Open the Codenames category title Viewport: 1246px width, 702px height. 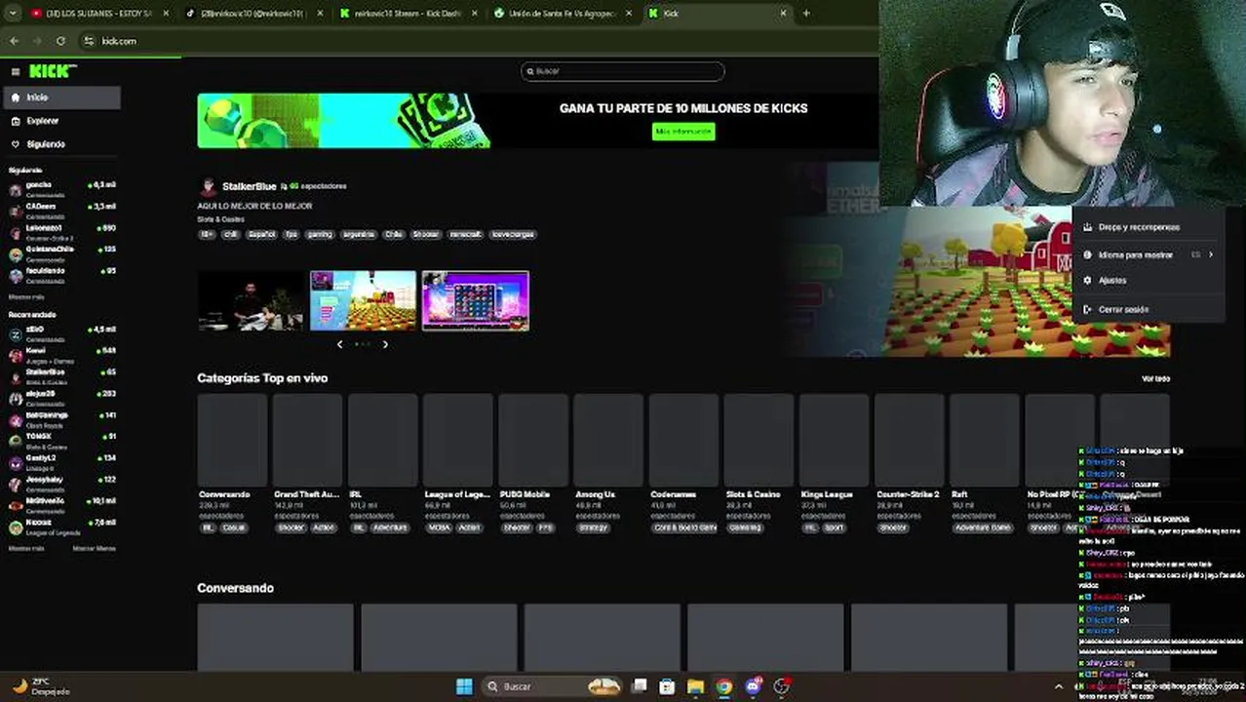coord(674,494)
